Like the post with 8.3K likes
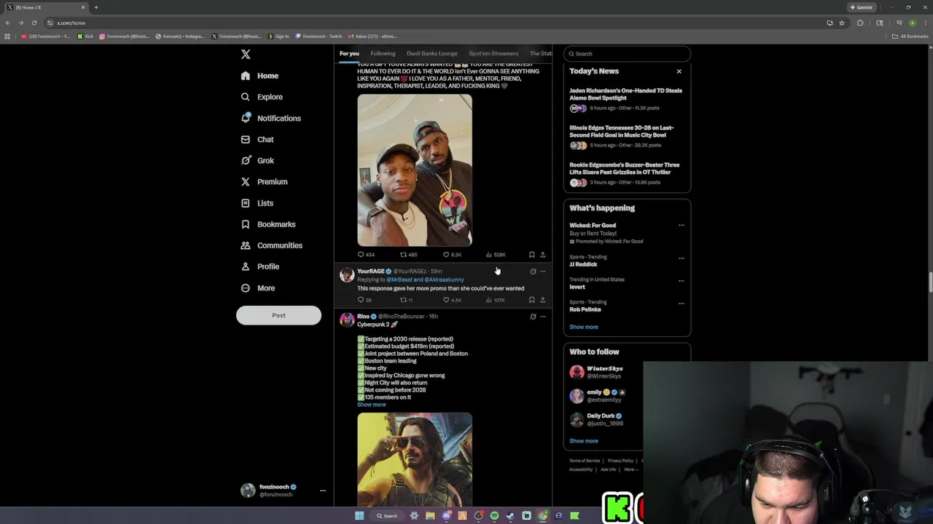 click(452, 255)
